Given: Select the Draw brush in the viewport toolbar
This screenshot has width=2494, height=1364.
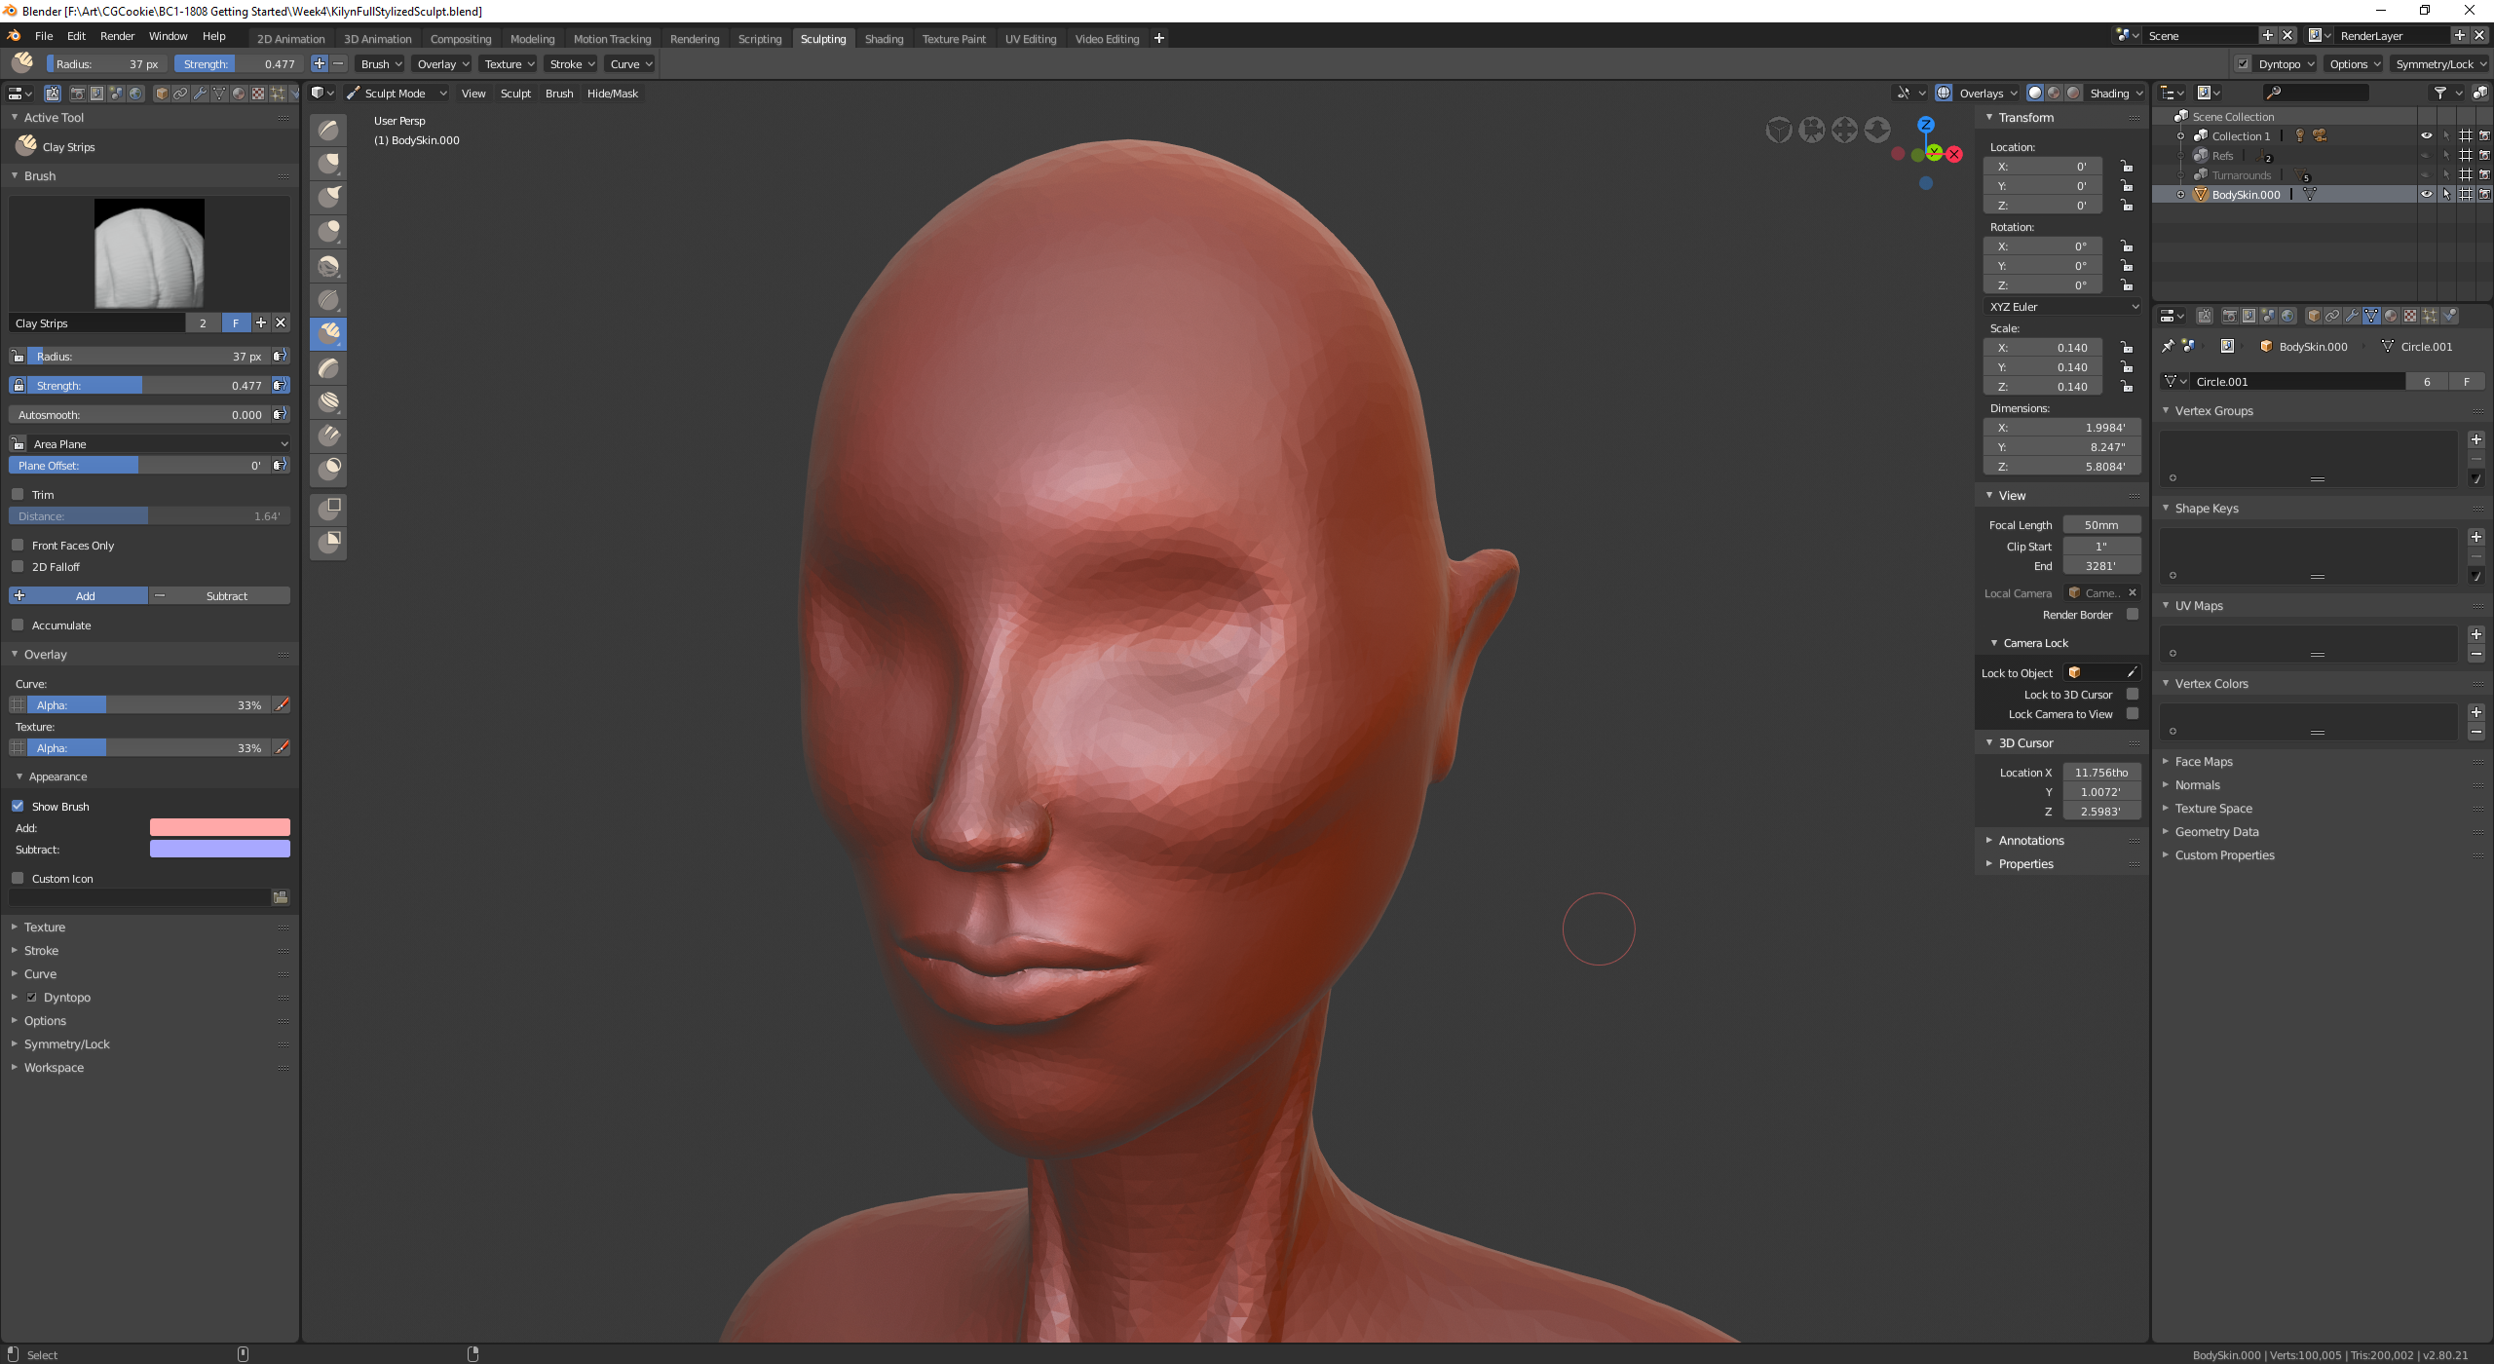Looking at the screenshot, I should (329, 130).
